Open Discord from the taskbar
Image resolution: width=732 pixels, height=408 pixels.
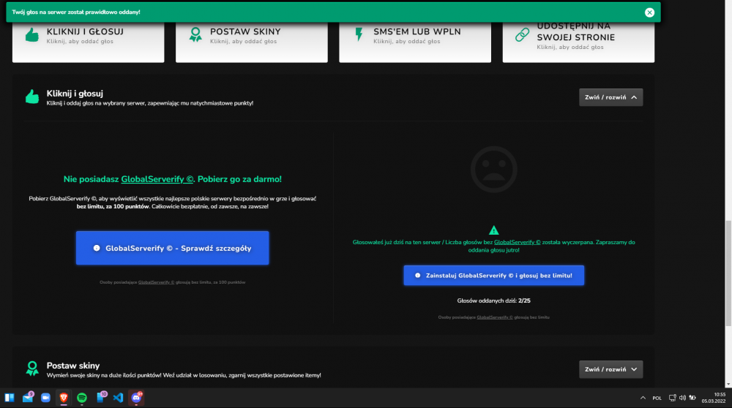click(136, 398)
